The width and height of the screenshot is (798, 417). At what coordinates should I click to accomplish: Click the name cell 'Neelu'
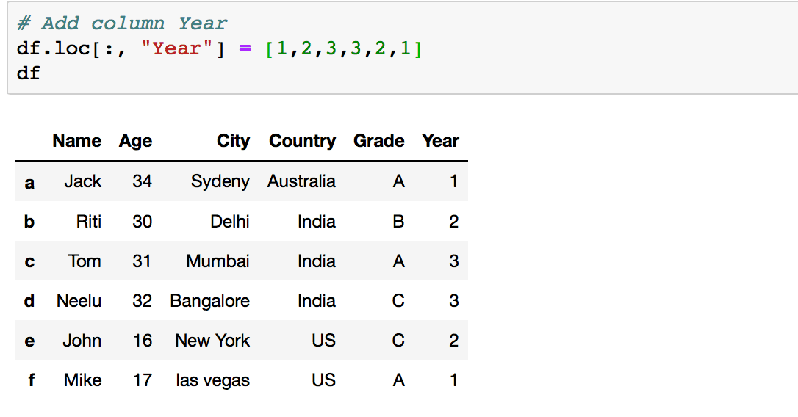tap(79, 301)
